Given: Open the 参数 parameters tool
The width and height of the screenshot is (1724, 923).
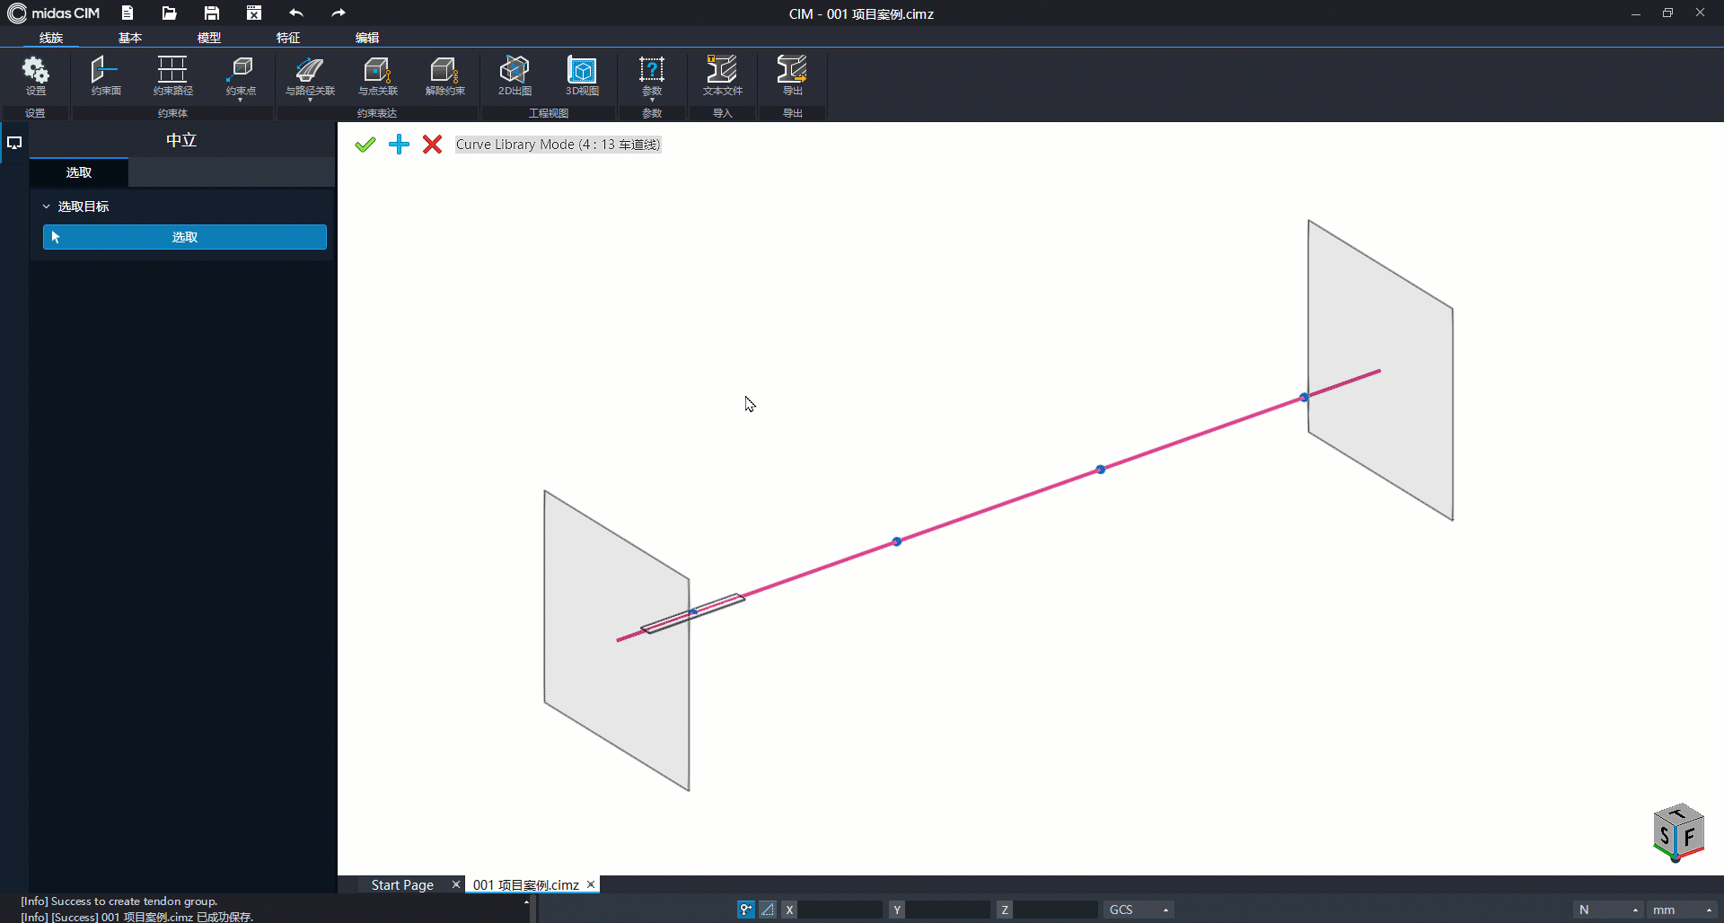Looking at the screenshot, I should [652, 74].
